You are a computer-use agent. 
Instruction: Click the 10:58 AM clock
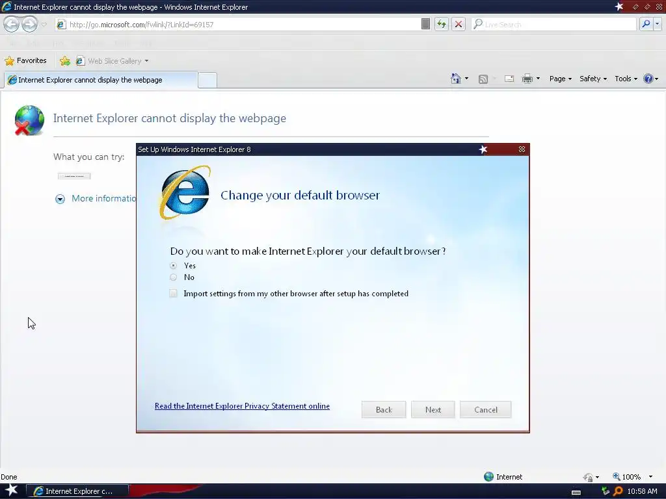(x=642, y=491)
